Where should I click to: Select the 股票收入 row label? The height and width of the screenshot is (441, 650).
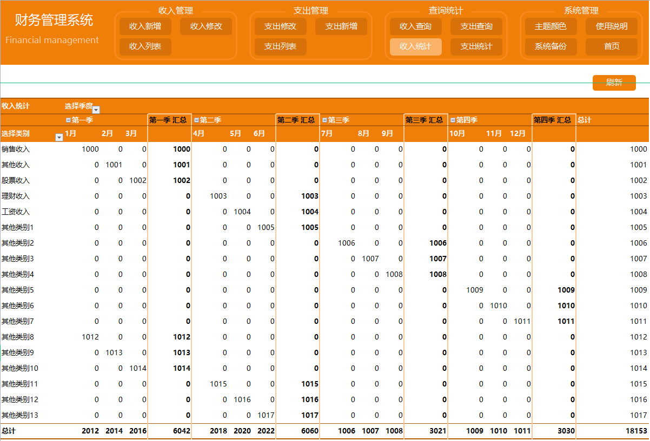pos(16,180)
